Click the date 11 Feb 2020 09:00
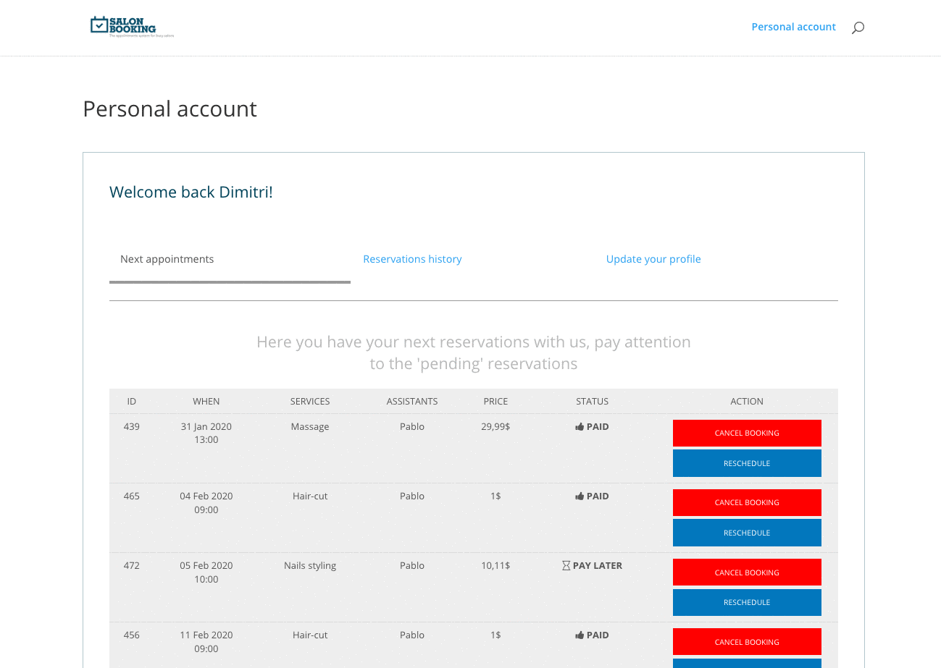 tap(206, 641)
